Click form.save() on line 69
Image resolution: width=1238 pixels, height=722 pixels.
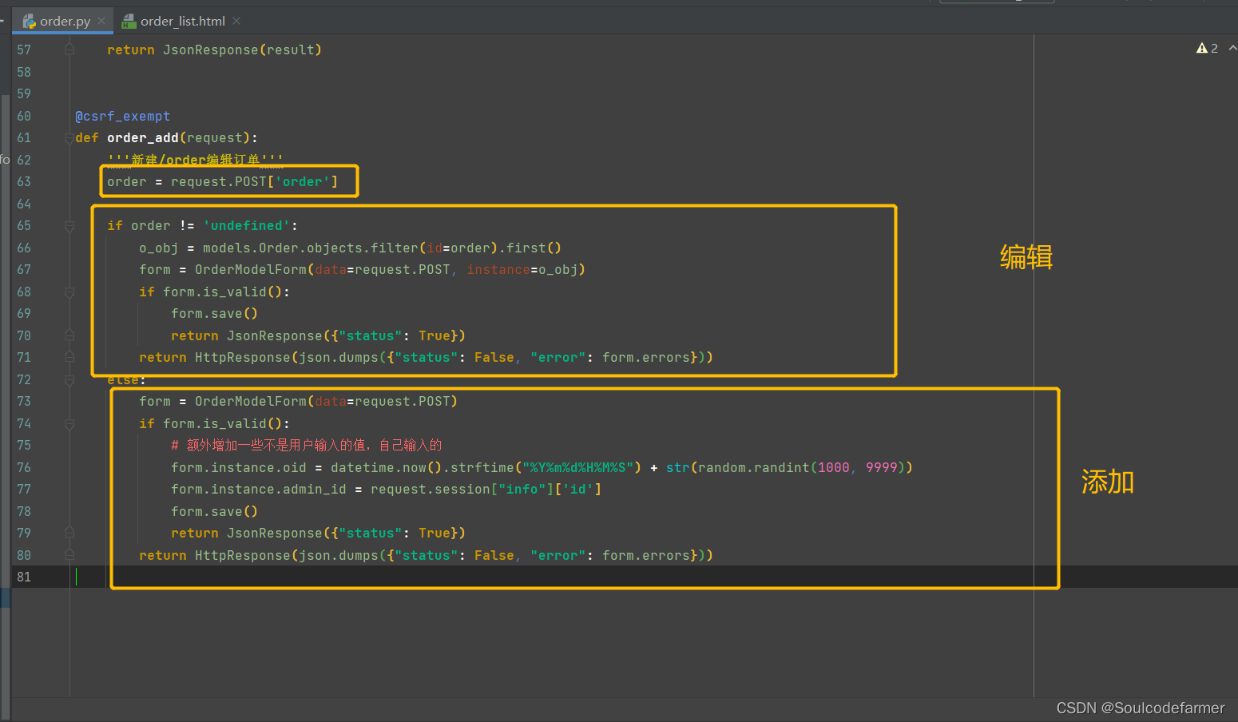[x=215, y=314]
